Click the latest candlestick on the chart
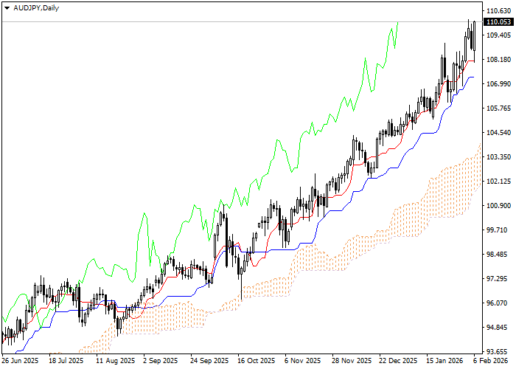Image resolution: width=516 pixels, height=369 pixels. point(474,35)
